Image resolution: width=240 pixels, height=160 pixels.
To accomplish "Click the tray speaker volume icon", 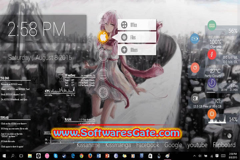I will (200, 156).
